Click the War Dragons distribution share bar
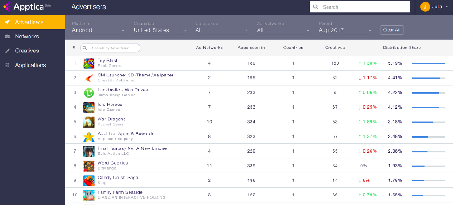The height and width of the screenshot is (205, 453). (429, 122)
